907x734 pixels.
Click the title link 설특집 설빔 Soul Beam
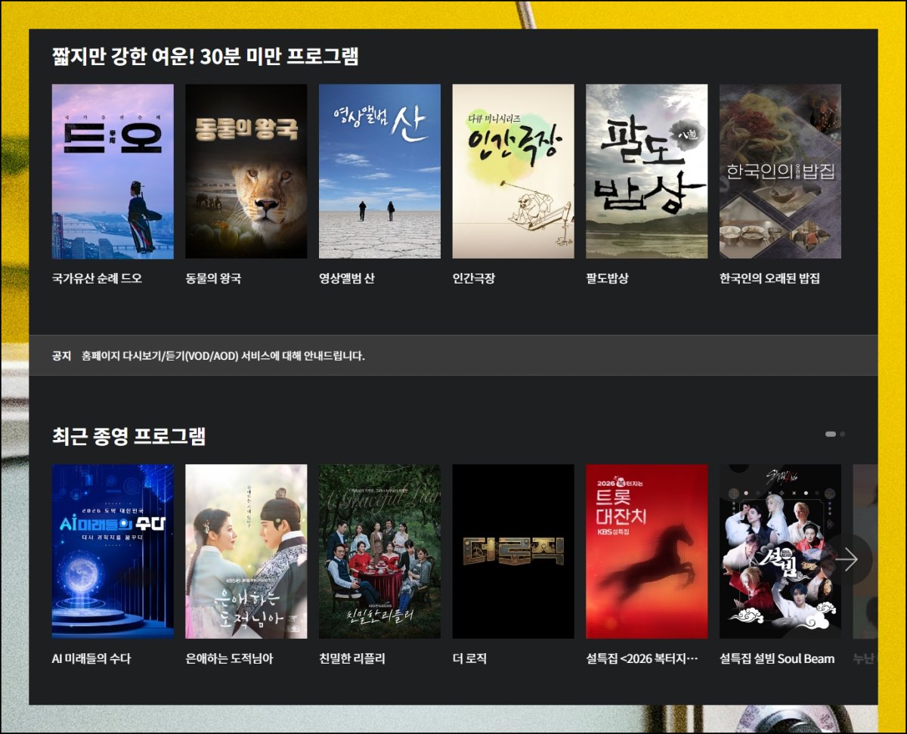pos(777,658)
